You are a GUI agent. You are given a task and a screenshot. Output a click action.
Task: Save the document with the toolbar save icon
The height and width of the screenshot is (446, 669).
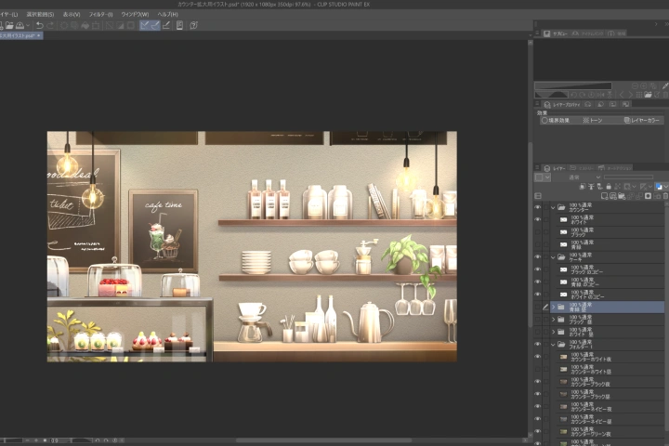click(x=20, y=25)
